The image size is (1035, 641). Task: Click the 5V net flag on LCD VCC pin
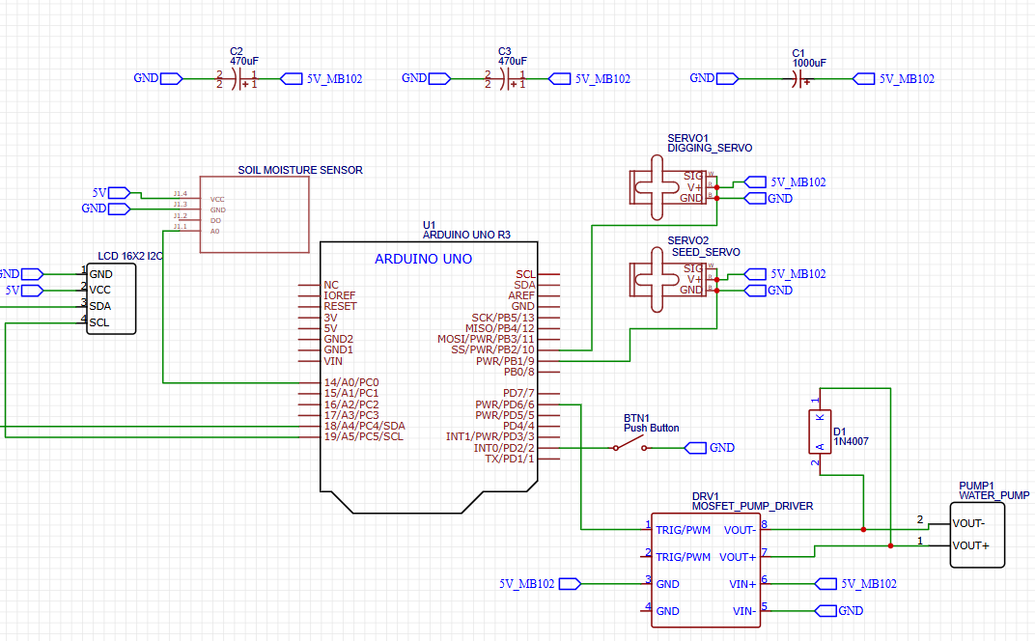33,291
